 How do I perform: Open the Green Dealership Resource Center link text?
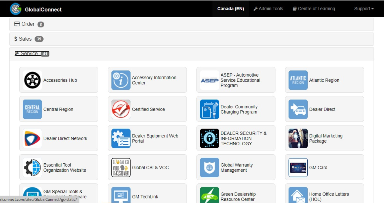click(x=238, y=197)
